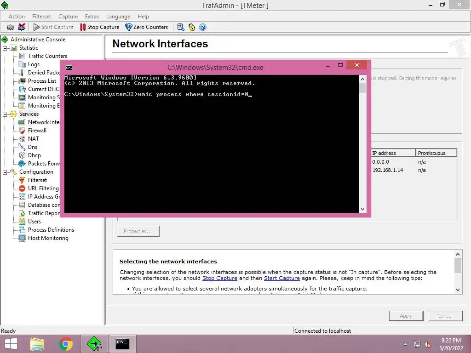Select the Monitoring Scheduler tree item
This screenshot has height=353, width=471.
tap(44, 97)
